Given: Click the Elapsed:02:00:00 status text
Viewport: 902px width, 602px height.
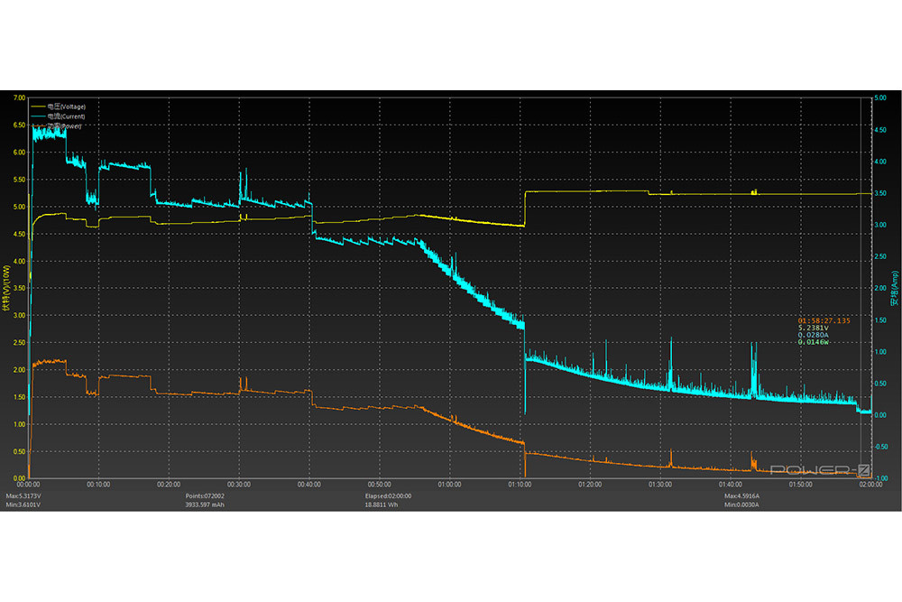Looking at the screenshot, I should click(389, 496).
